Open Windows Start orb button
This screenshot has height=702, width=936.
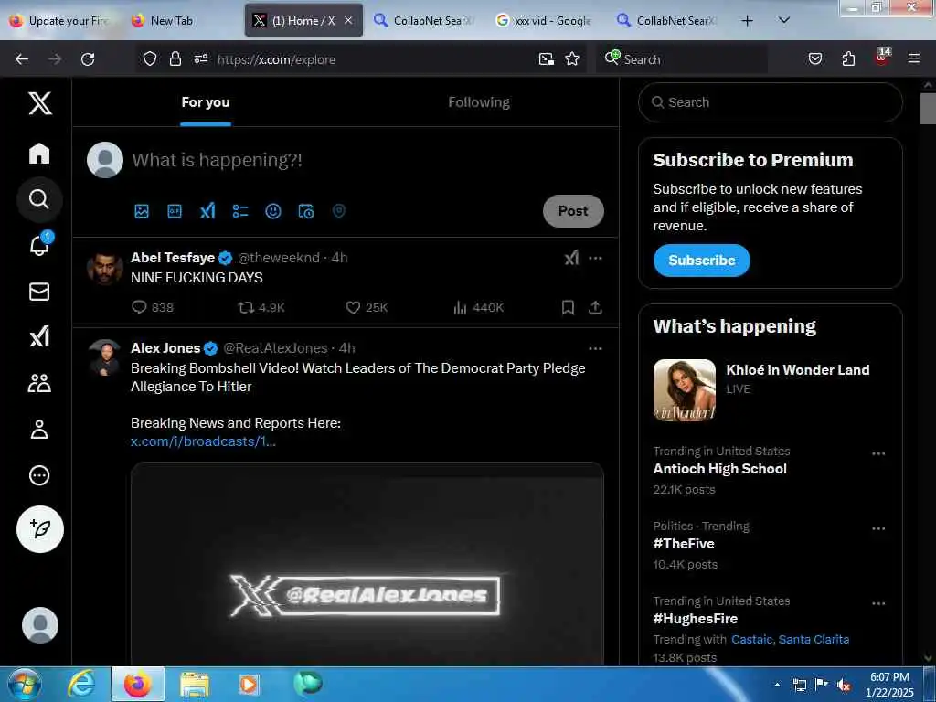[x=25, y=684]
